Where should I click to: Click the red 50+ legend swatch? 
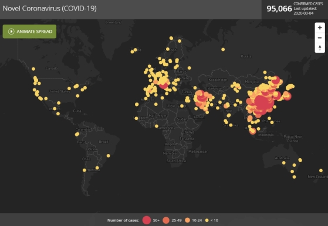(x=147, y=220)
